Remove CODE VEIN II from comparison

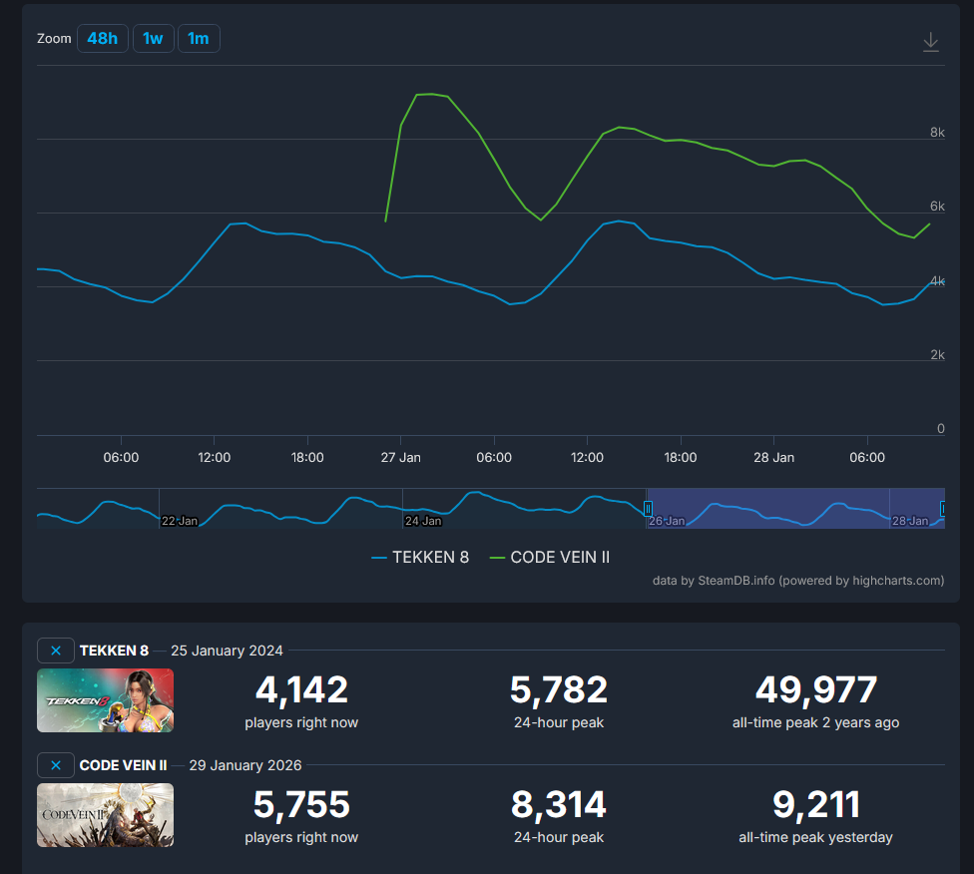(56, 765)
